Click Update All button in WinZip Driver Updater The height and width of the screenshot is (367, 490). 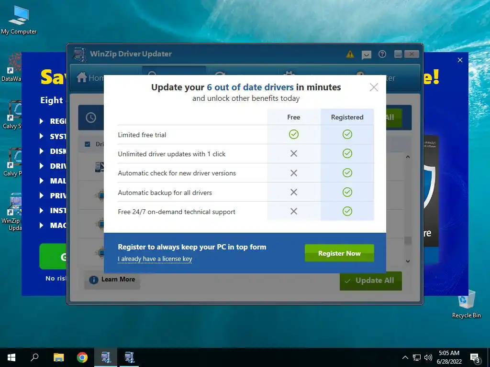tap(371, 281)
